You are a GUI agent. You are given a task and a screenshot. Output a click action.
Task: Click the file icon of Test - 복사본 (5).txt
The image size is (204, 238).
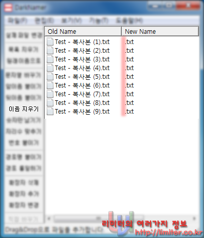click(x=50, y=77)
